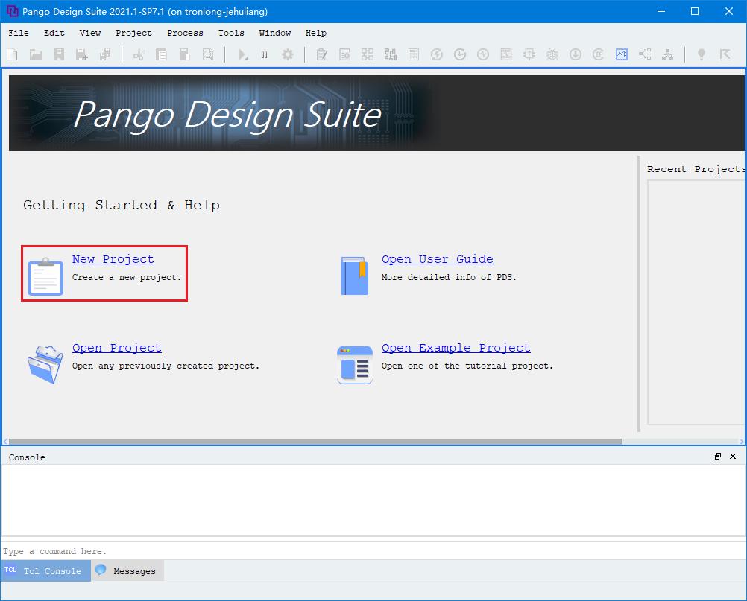Screen dimensions: 747x601
Task: Click the gear settings toolbar icon
Action: click(288, 54)
